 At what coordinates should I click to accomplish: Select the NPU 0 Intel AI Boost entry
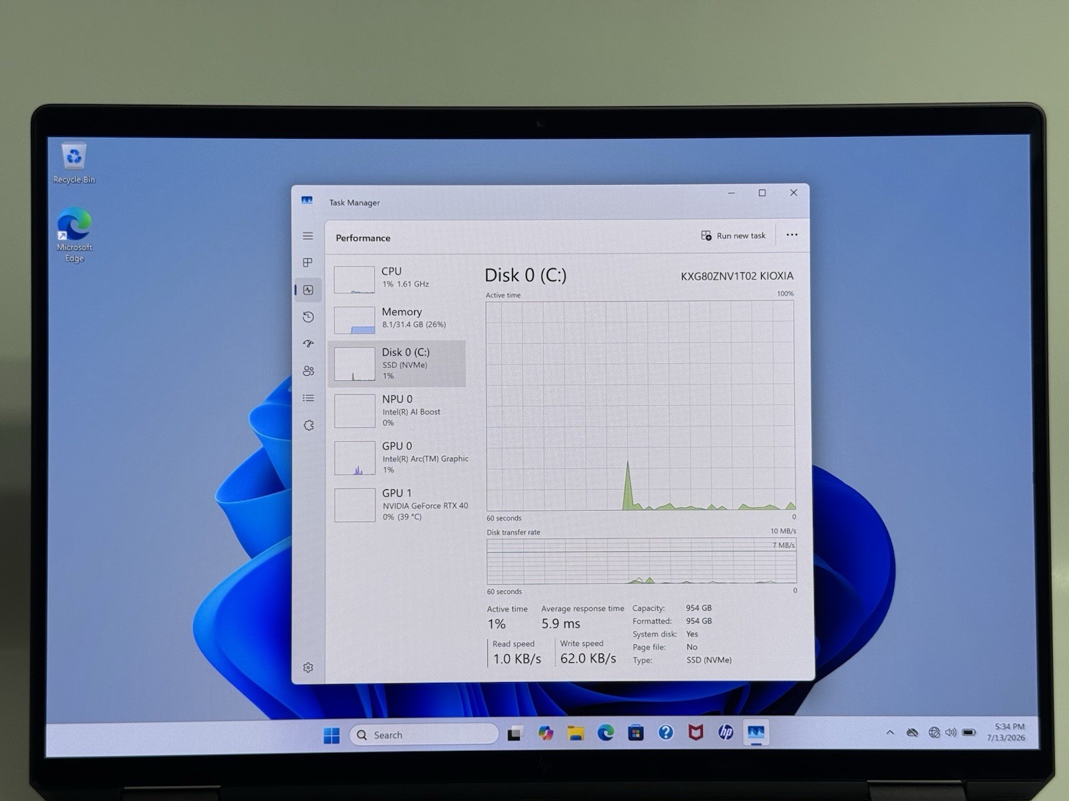pyautogui.click(x=397, y=411)
